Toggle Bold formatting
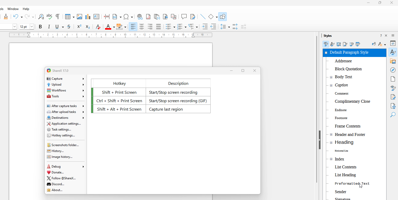Viewport: 398px width, 200px height. [x=40, y=27]
